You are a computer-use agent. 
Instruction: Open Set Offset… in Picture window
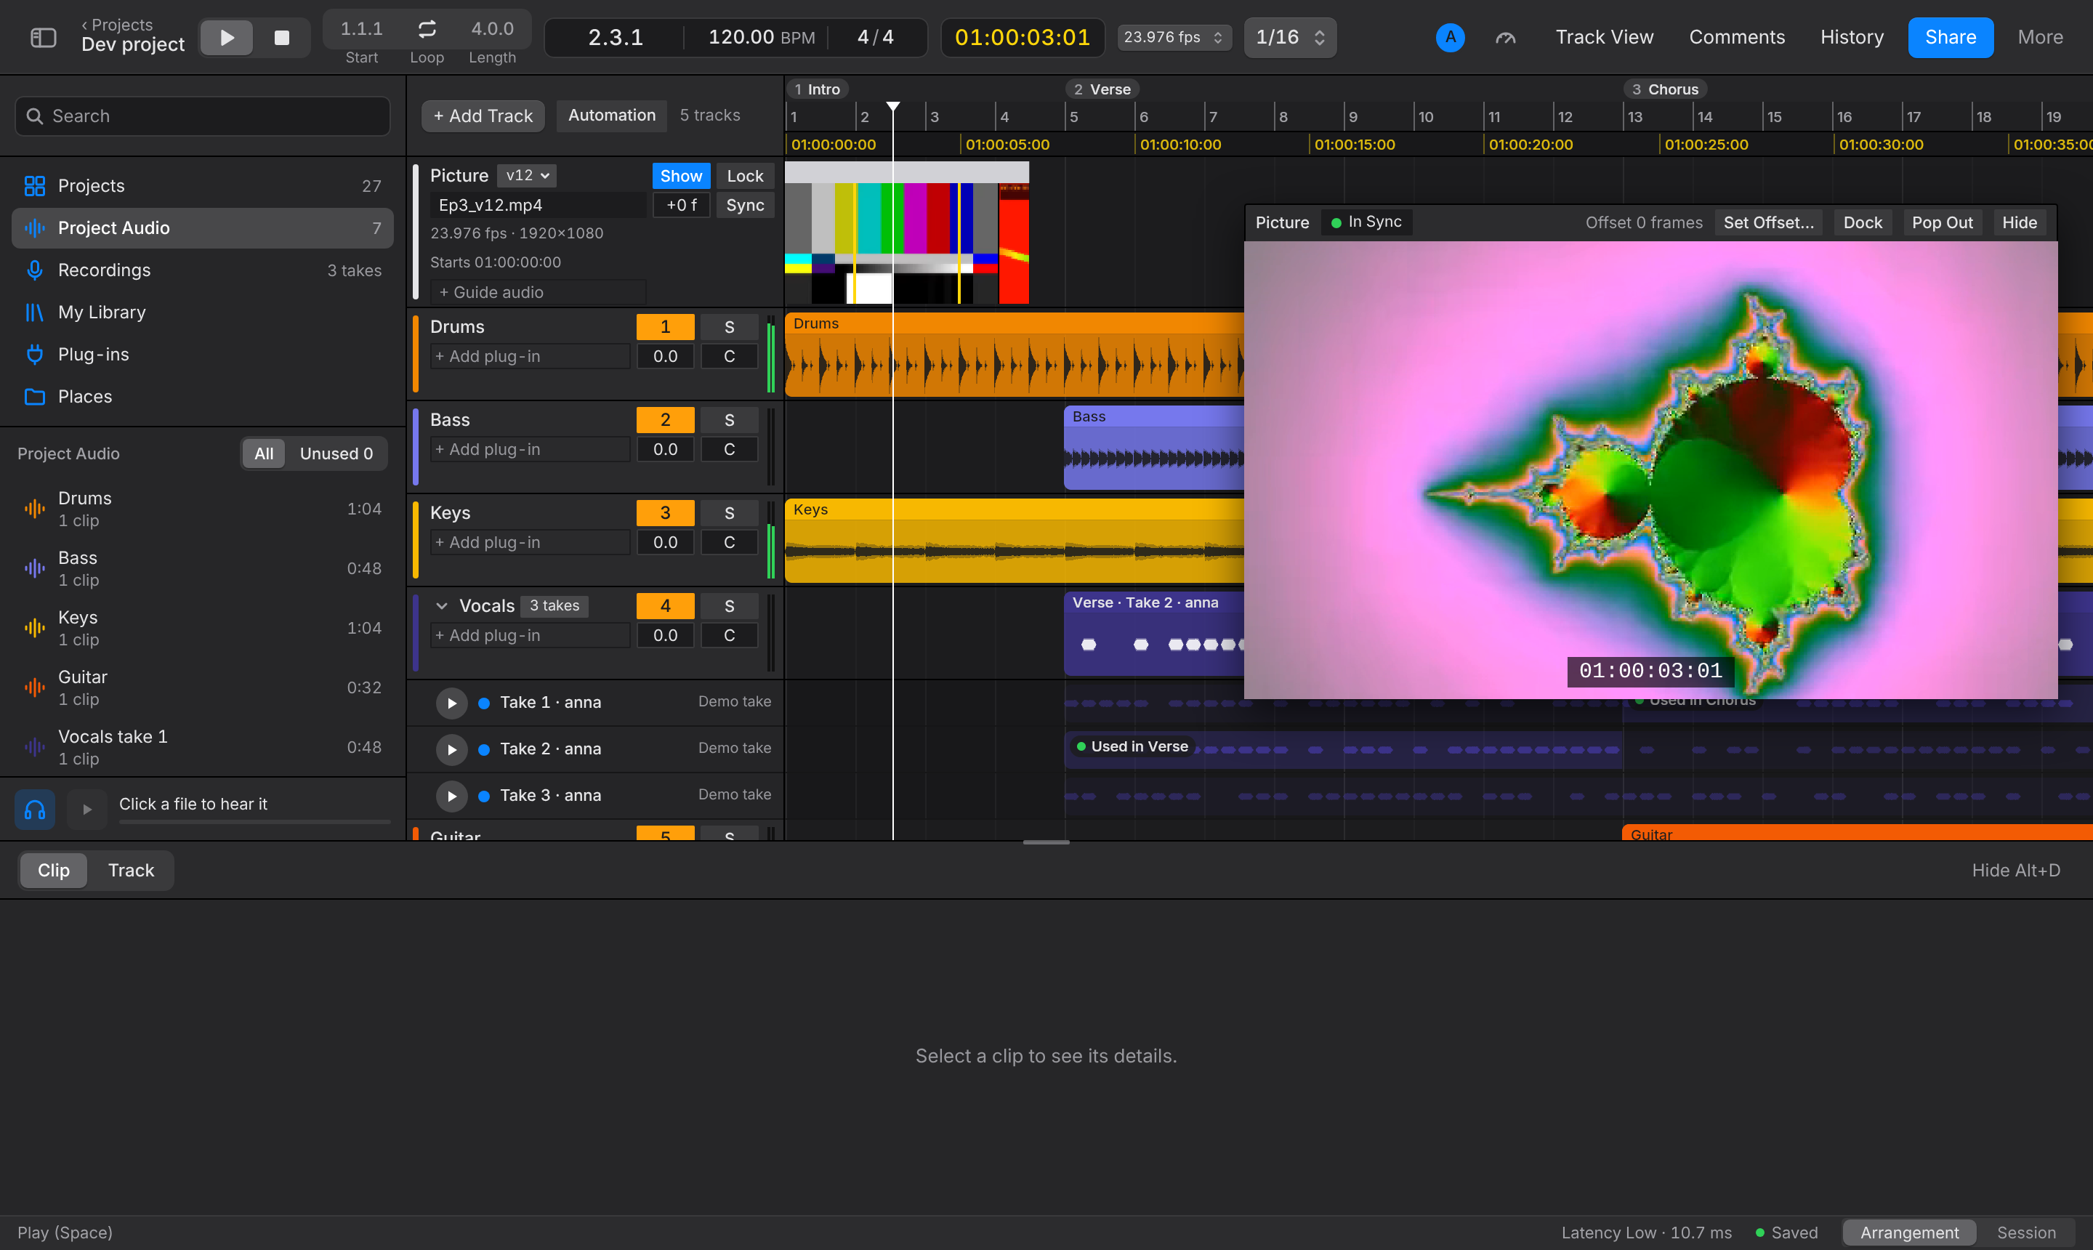pyautogui.click(x=1768, y=222)
